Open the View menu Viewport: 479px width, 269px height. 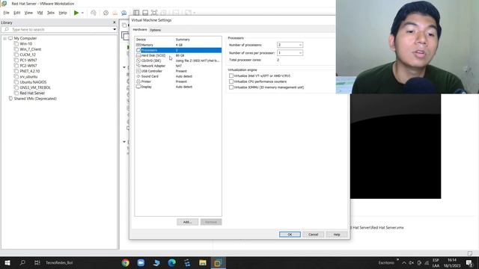(28, 13)
